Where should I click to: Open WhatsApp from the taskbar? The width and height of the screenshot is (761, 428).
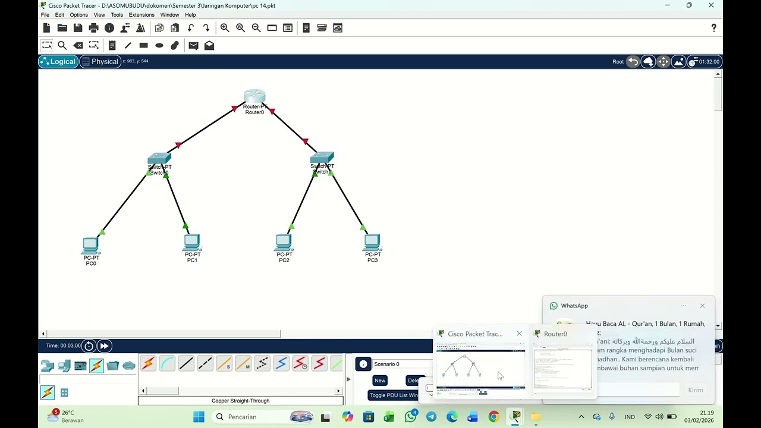click(x=410, y=417)
